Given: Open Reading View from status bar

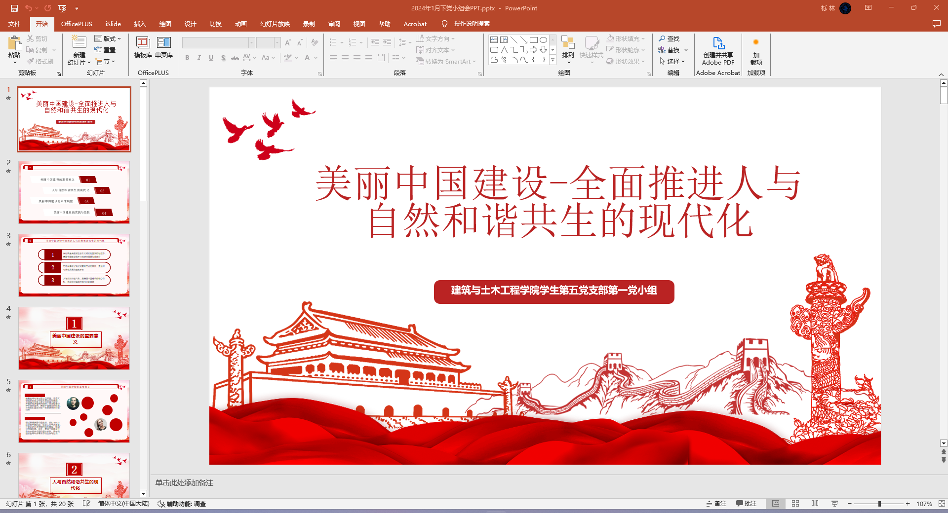Looking at the screenshot, I should 815,504.
